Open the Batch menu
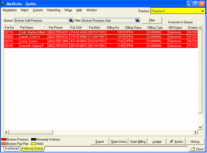This screenshot has width=207, height=153. tap(25, 10)
